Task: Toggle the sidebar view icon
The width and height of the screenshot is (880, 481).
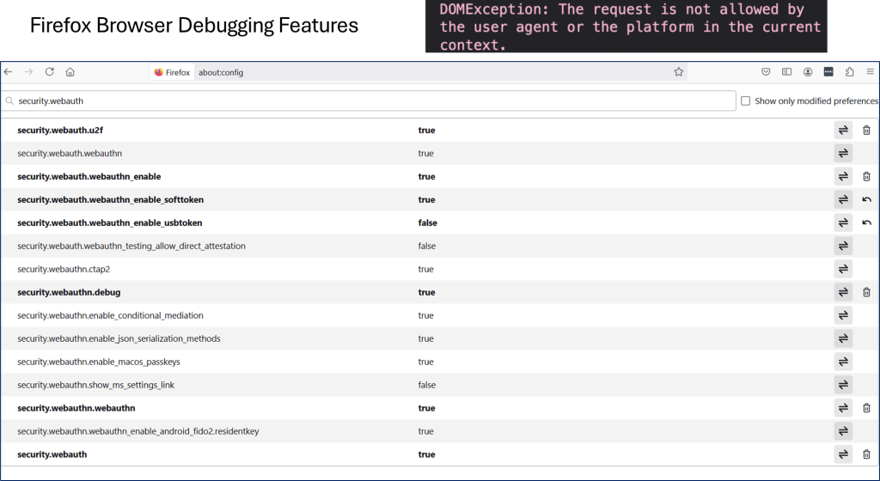Action: pyautogui.click(x=786, y=72)
